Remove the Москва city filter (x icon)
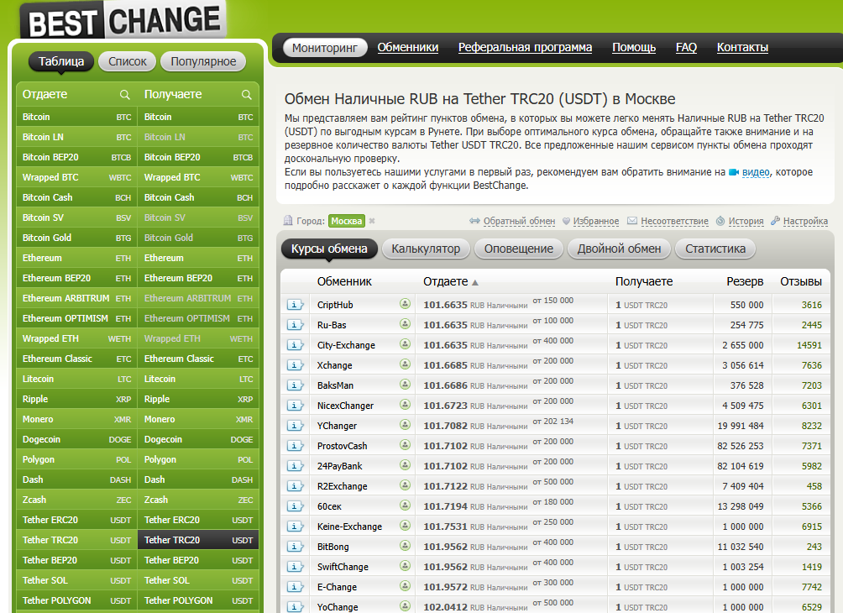This screenshot has height=613, width=843. [372, 221]
